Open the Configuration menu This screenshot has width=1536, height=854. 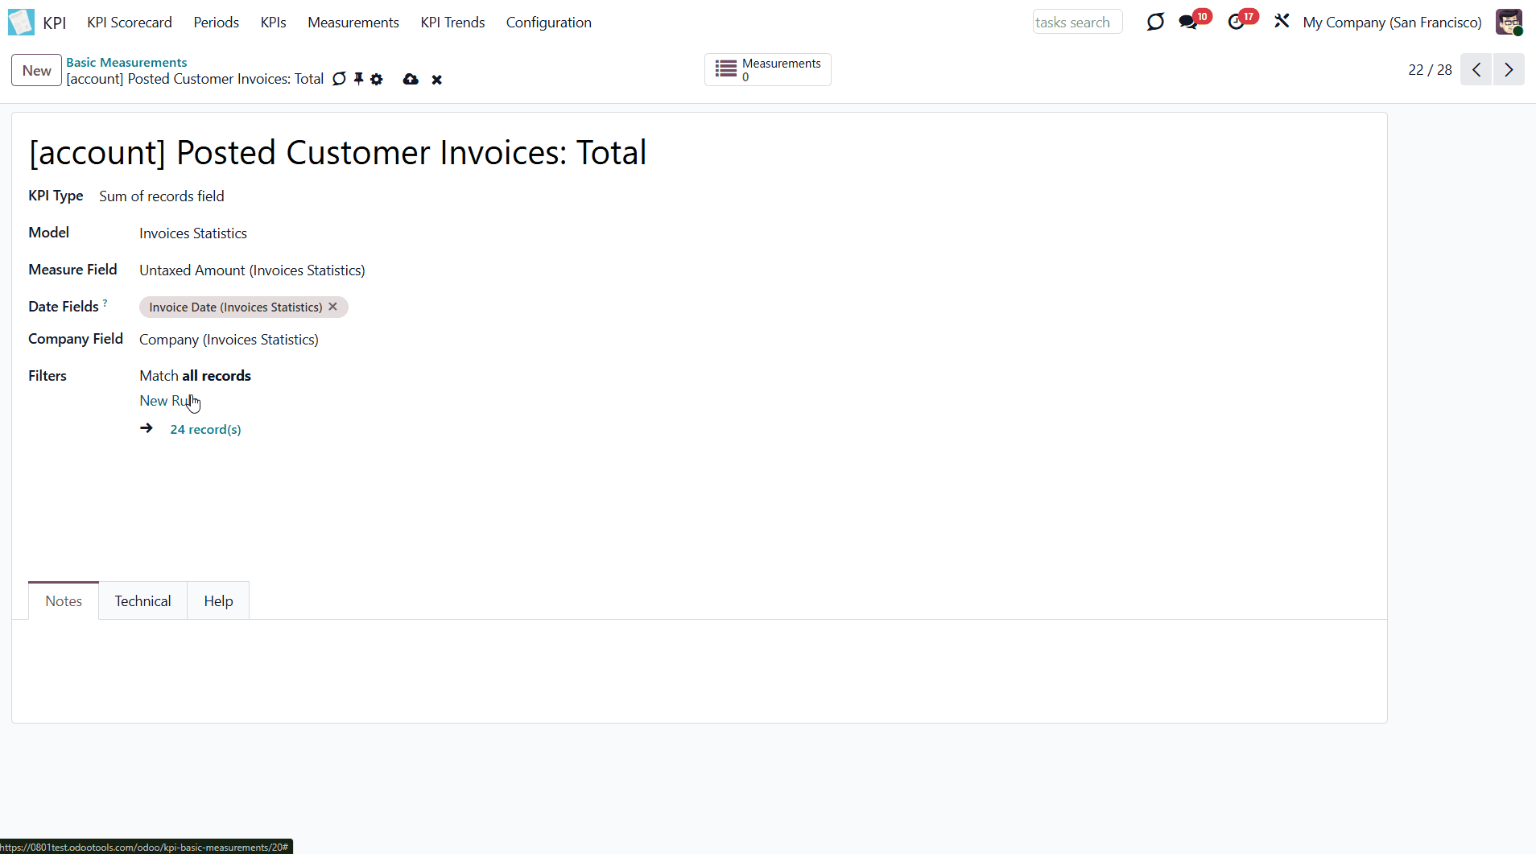(548, 23)
